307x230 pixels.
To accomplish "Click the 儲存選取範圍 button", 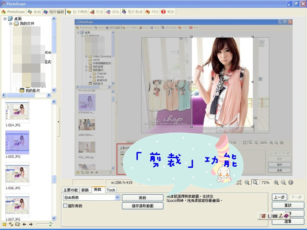I will [x=142, y=206].
